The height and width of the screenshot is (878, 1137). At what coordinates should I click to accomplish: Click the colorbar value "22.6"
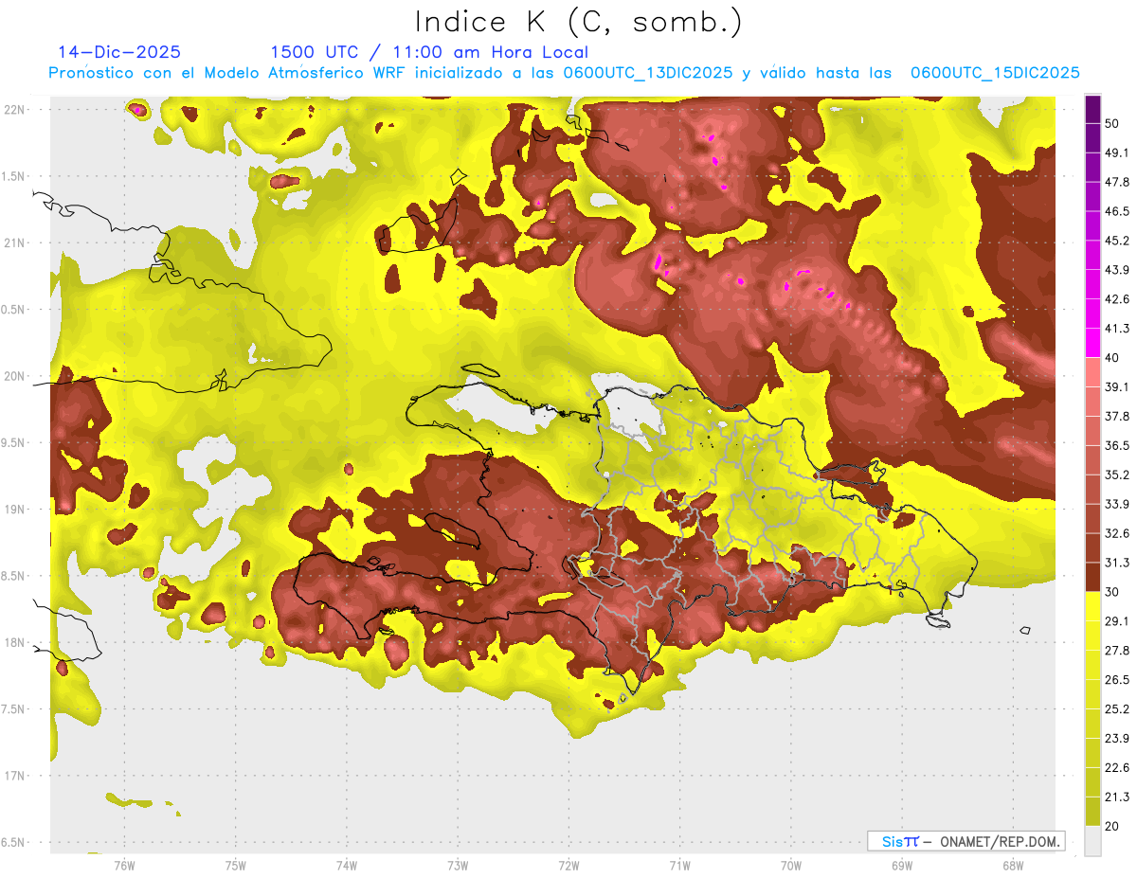tap(1117, 768)
